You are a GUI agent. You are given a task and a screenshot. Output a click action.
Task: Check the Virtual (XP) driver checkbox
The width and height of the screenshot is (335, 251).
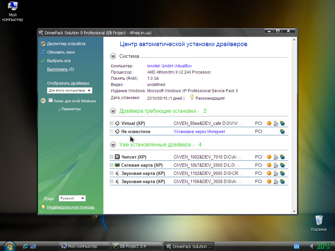112,123
